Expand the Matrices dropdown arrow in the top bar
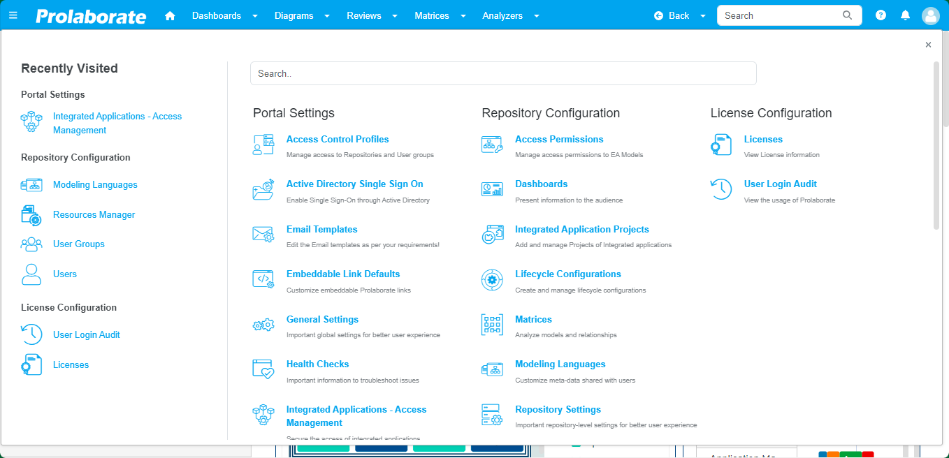The image size is (949, 458). point(463,16)
